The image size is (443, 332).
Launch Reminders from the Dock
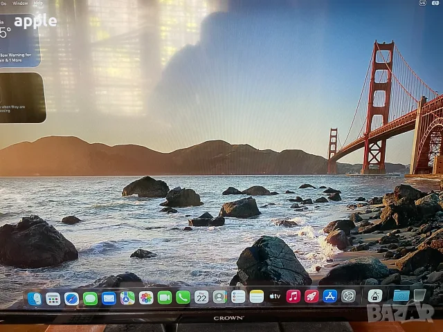pos(238,297)
